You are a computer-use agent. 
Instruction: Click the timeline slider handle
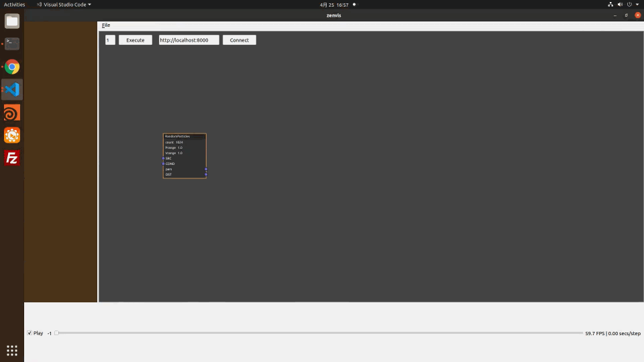pos(56,333)
